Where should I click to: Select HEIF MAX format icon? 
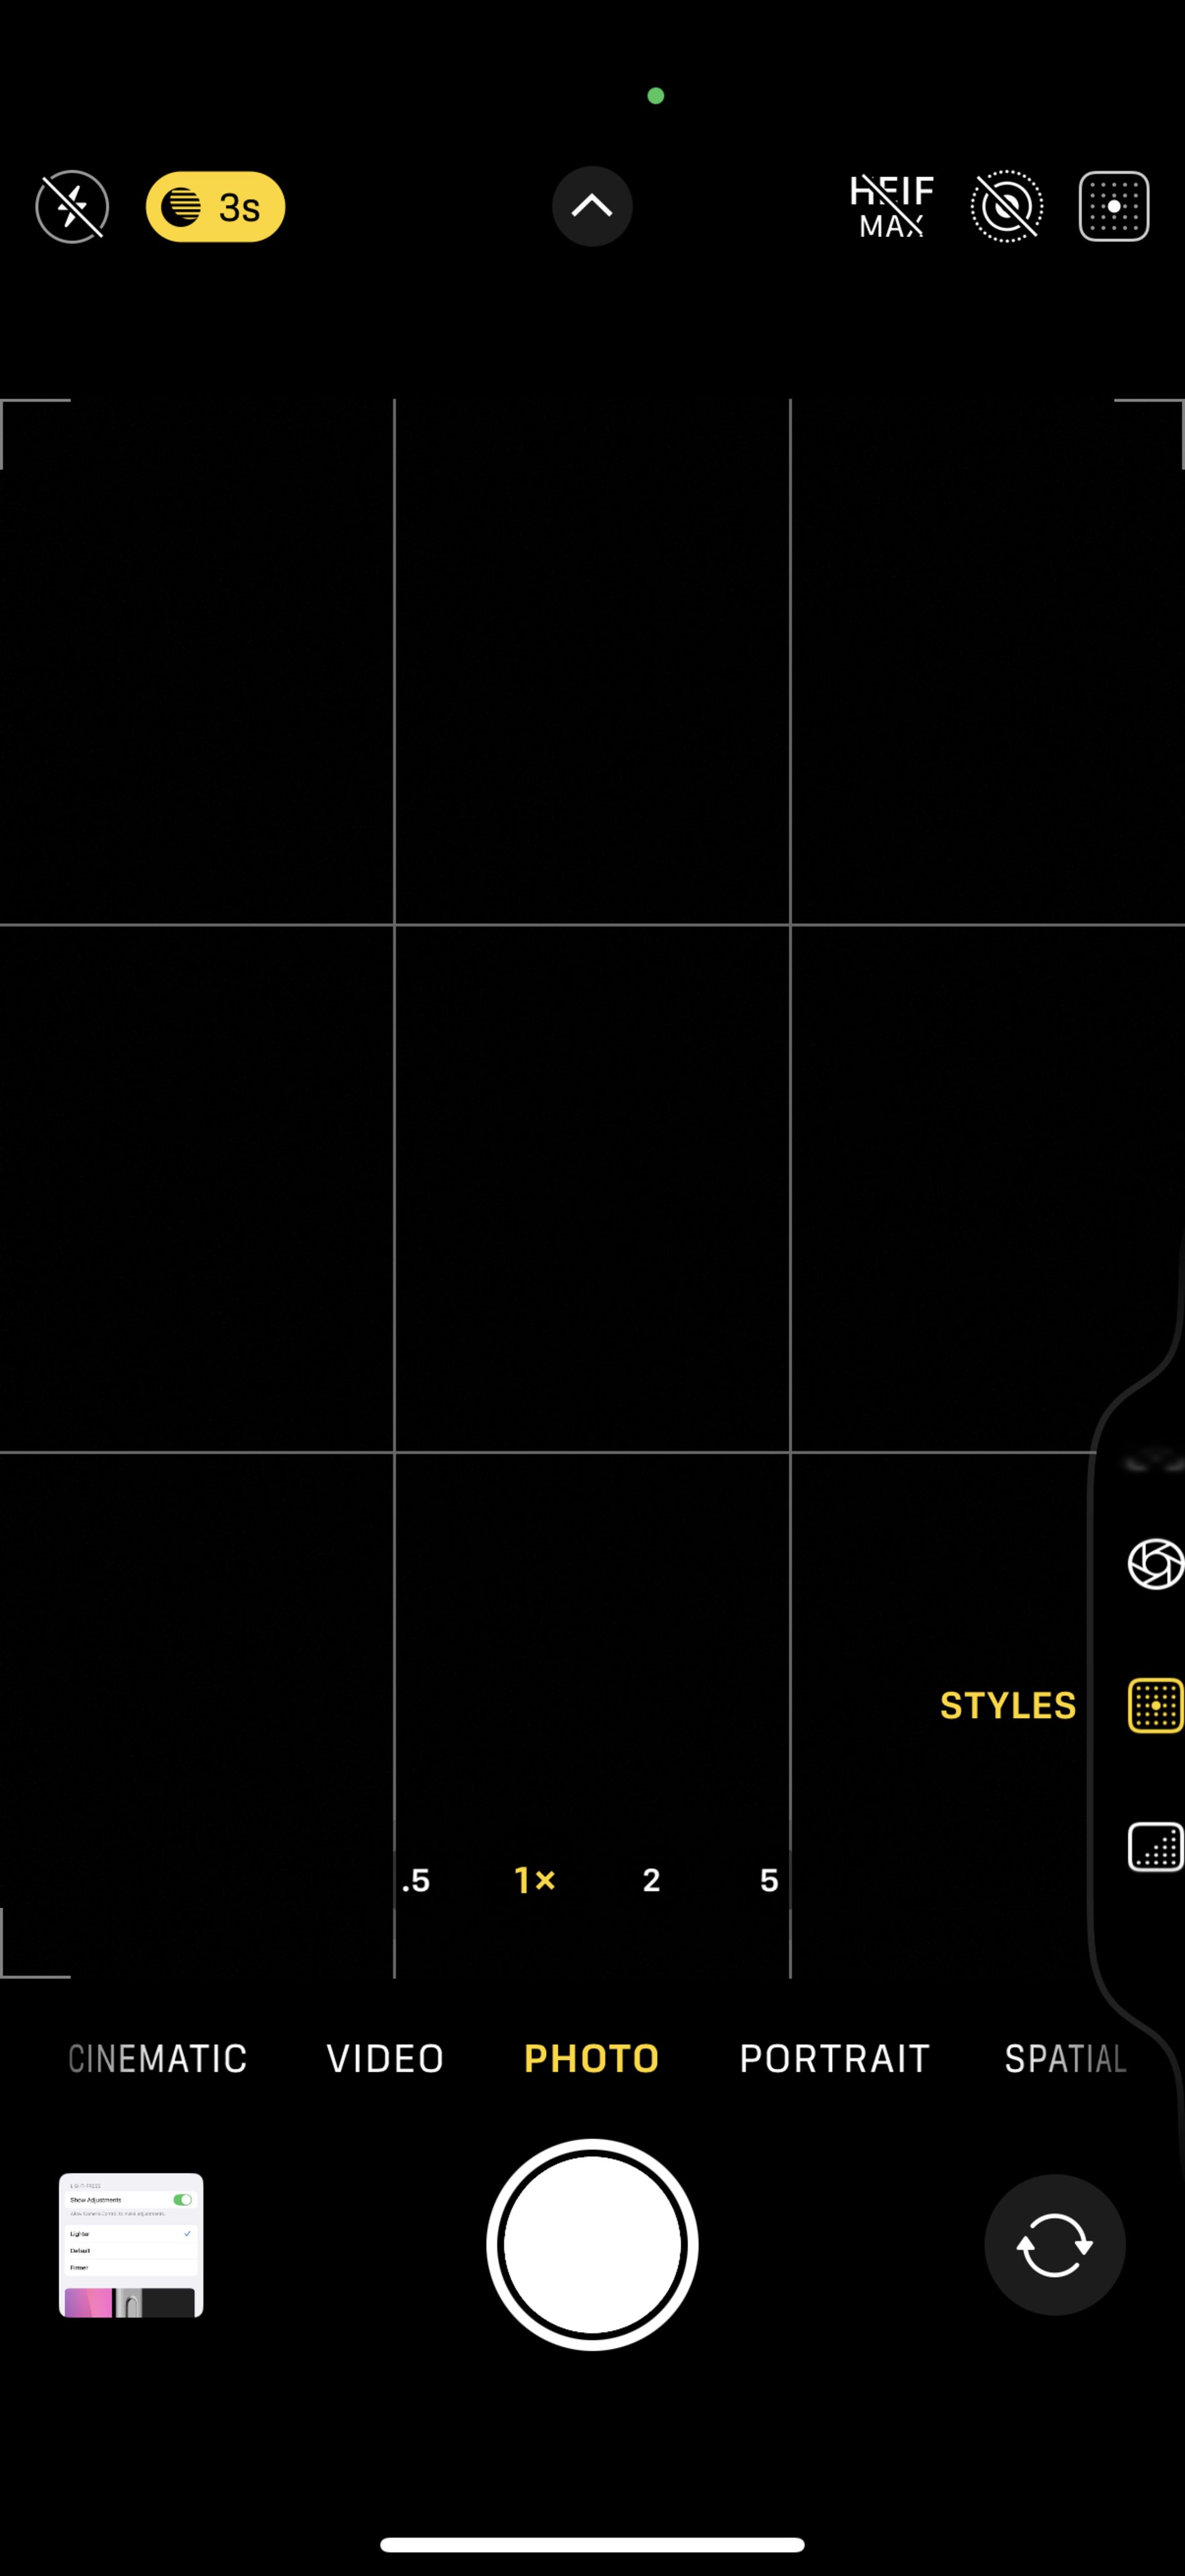click(x=891, y=206)
